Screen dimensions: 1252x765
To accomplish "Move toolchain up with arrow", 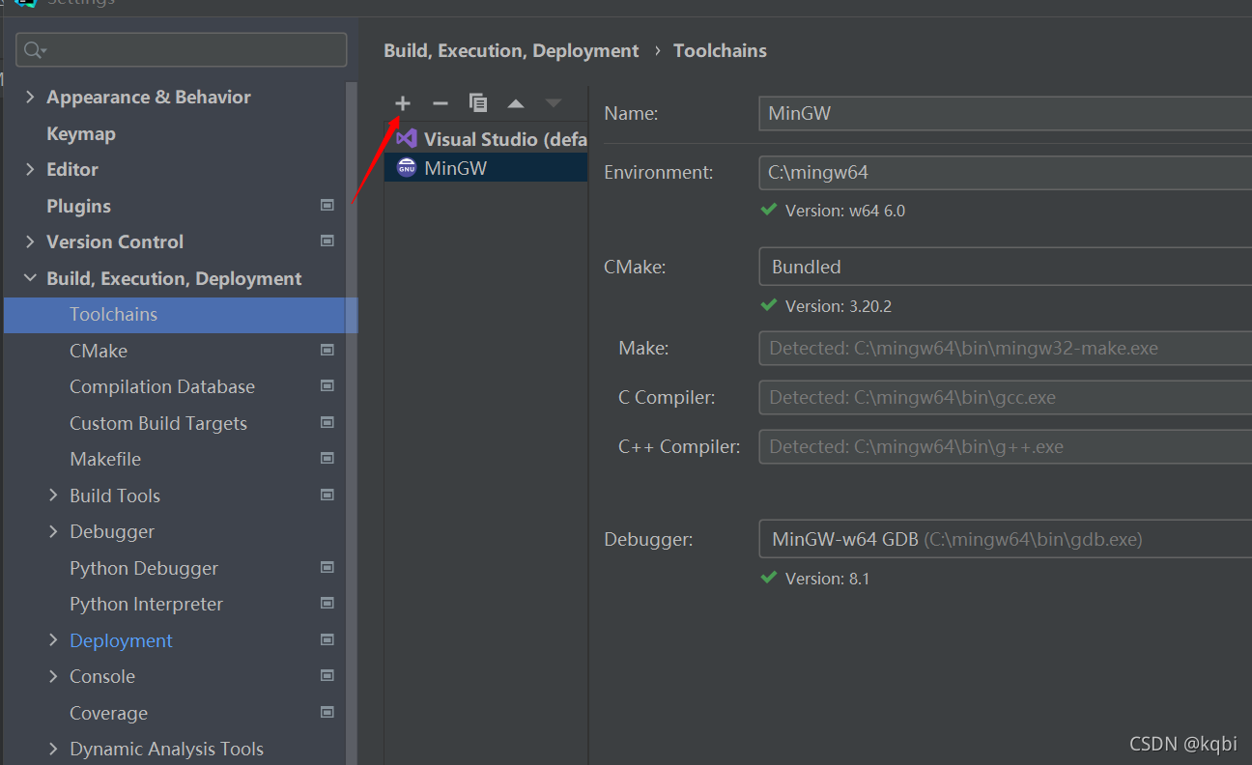I will click(516, 103).
